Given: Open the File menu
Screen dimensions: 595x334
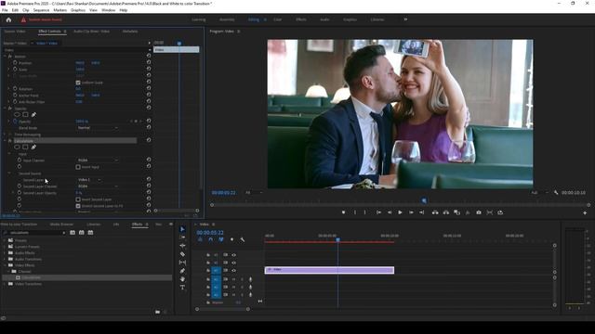Looking at the screenshot, I should (5, 10).
